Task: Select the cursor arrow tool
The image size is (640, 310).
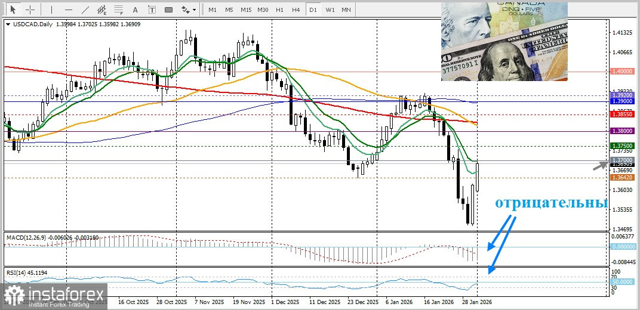Action: point(13,10)
